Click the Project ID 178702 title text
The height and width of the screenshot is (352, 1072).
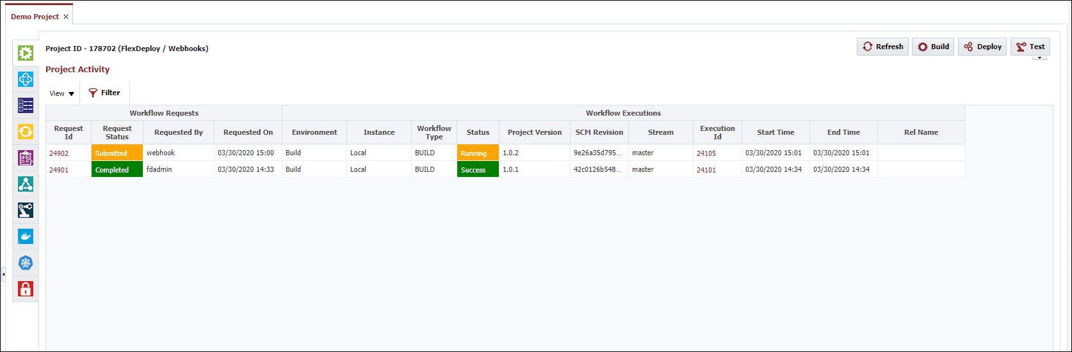tap(127, 49)
